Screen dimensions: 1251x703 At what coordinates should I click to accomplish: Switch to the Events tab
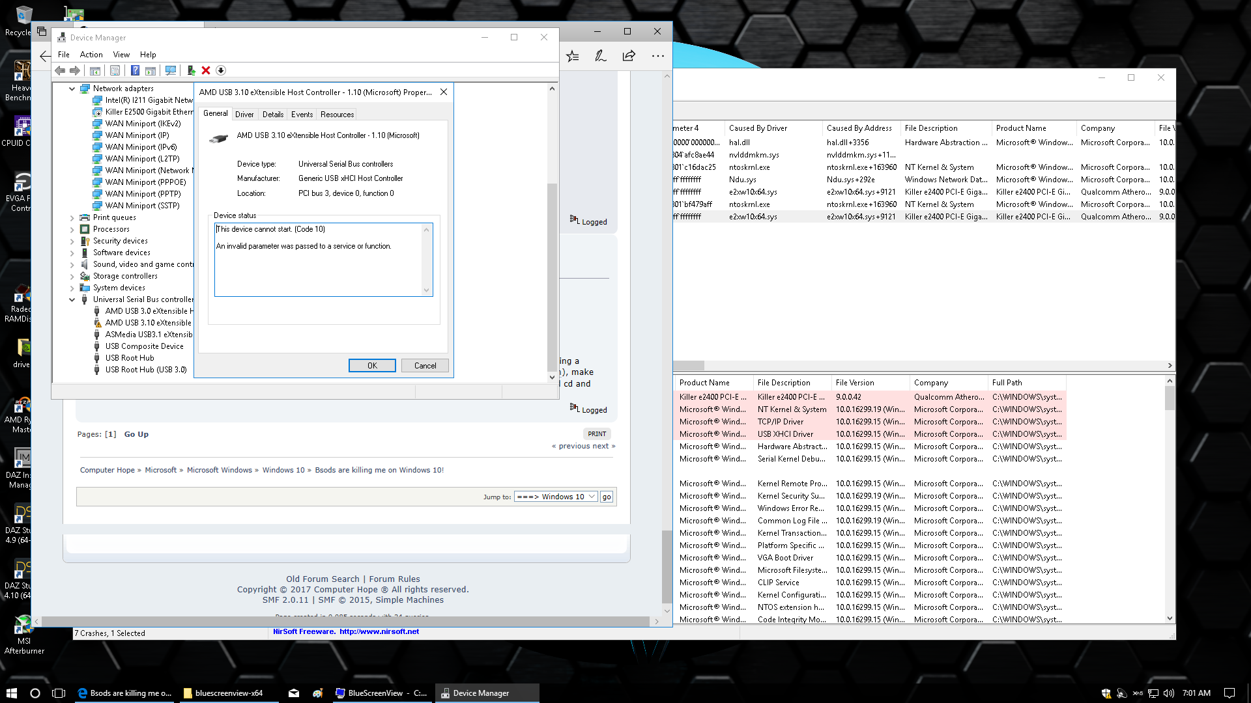(x=302, y=115)
